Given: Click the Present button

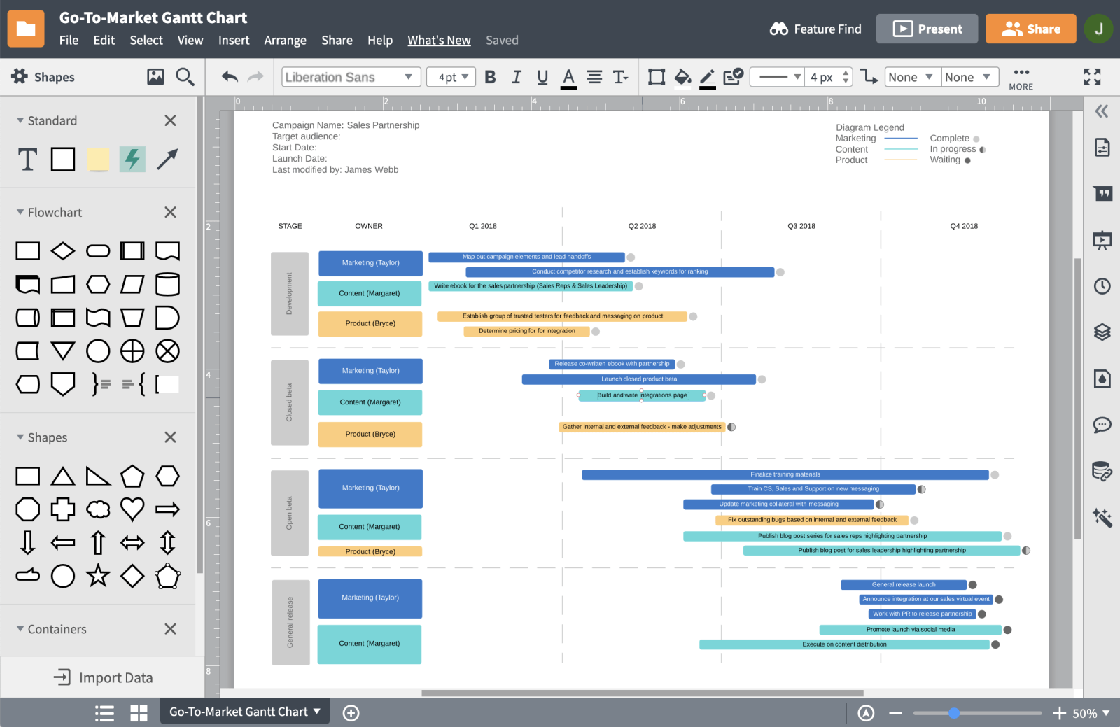Looking at the screenshot, I should click(927, 29).
